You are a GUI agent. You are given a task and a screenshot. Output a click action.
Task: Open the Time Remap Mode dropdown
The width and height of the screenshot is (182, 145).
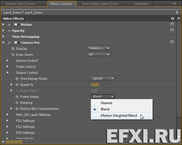(103, 79)
